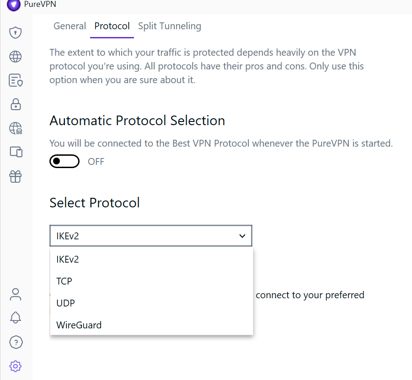Screen dimensions: 412x380
Task: Open the notifications bell icon
Action: coord(16,318)
